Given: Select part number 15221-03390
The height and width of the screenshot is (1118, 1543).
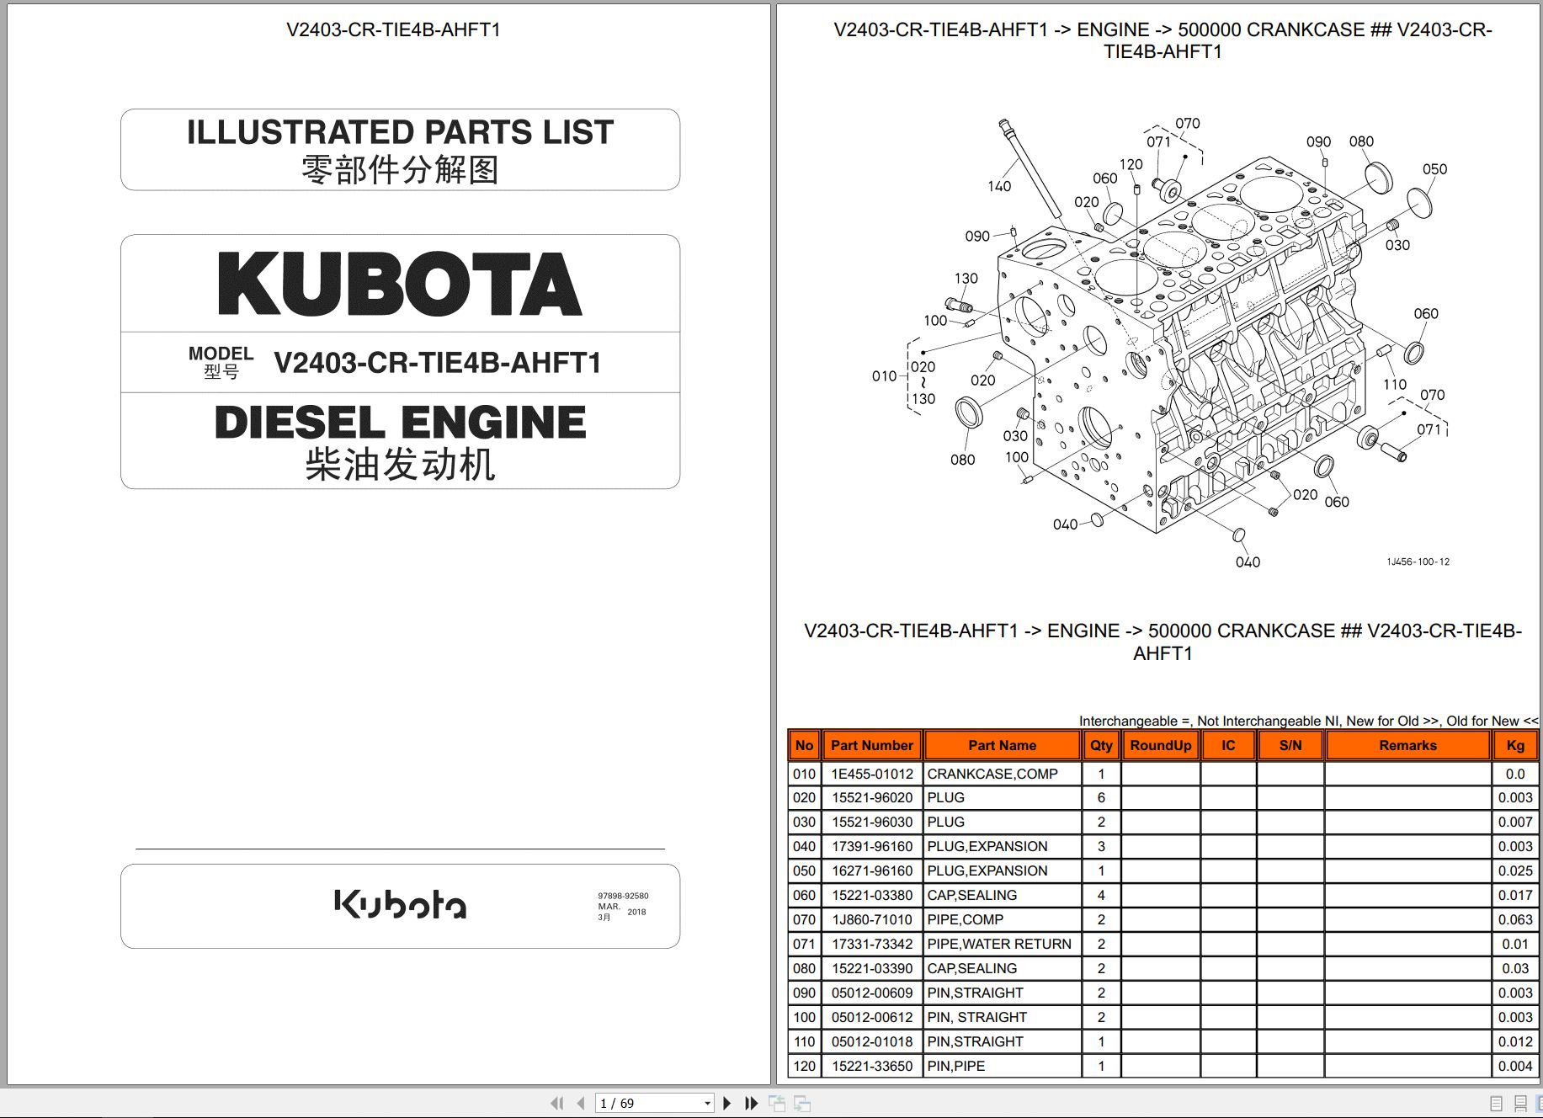Looking at the screenshot, I should pyautogui.click(x=872, y=968).
